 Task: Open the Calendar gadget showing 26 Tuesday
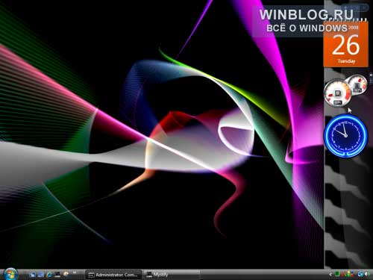click(x=345, y=44)
